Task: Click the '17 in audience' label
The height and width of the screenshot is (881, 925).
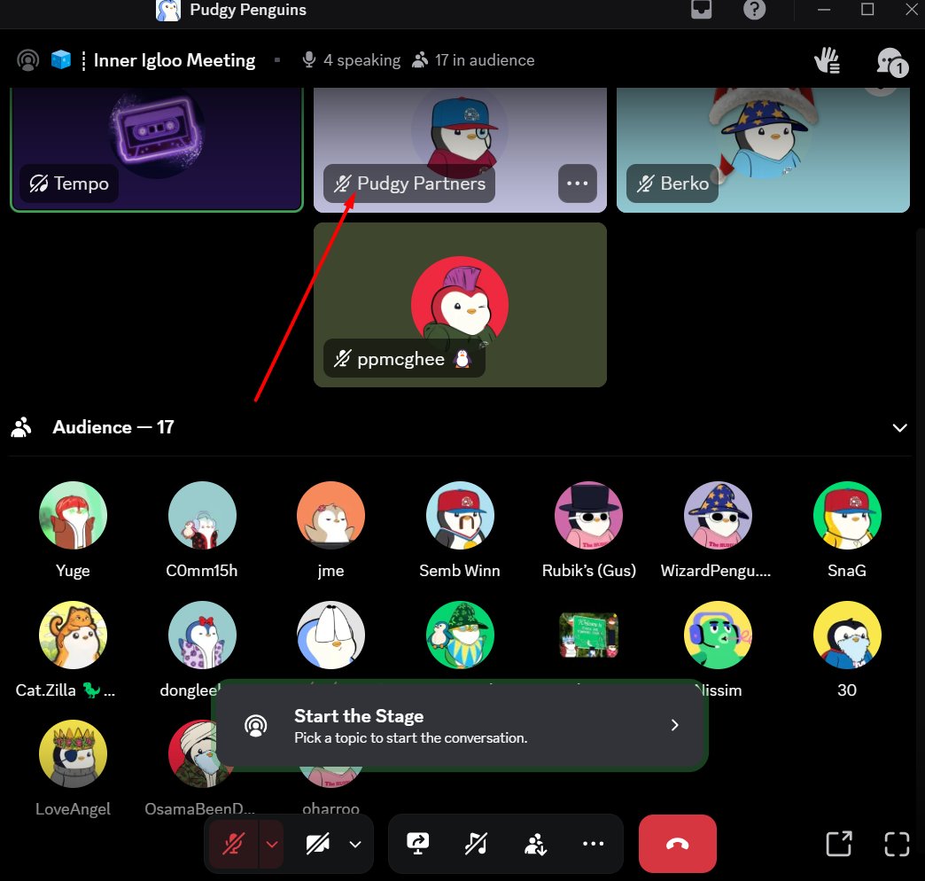Action: (485, 60)
